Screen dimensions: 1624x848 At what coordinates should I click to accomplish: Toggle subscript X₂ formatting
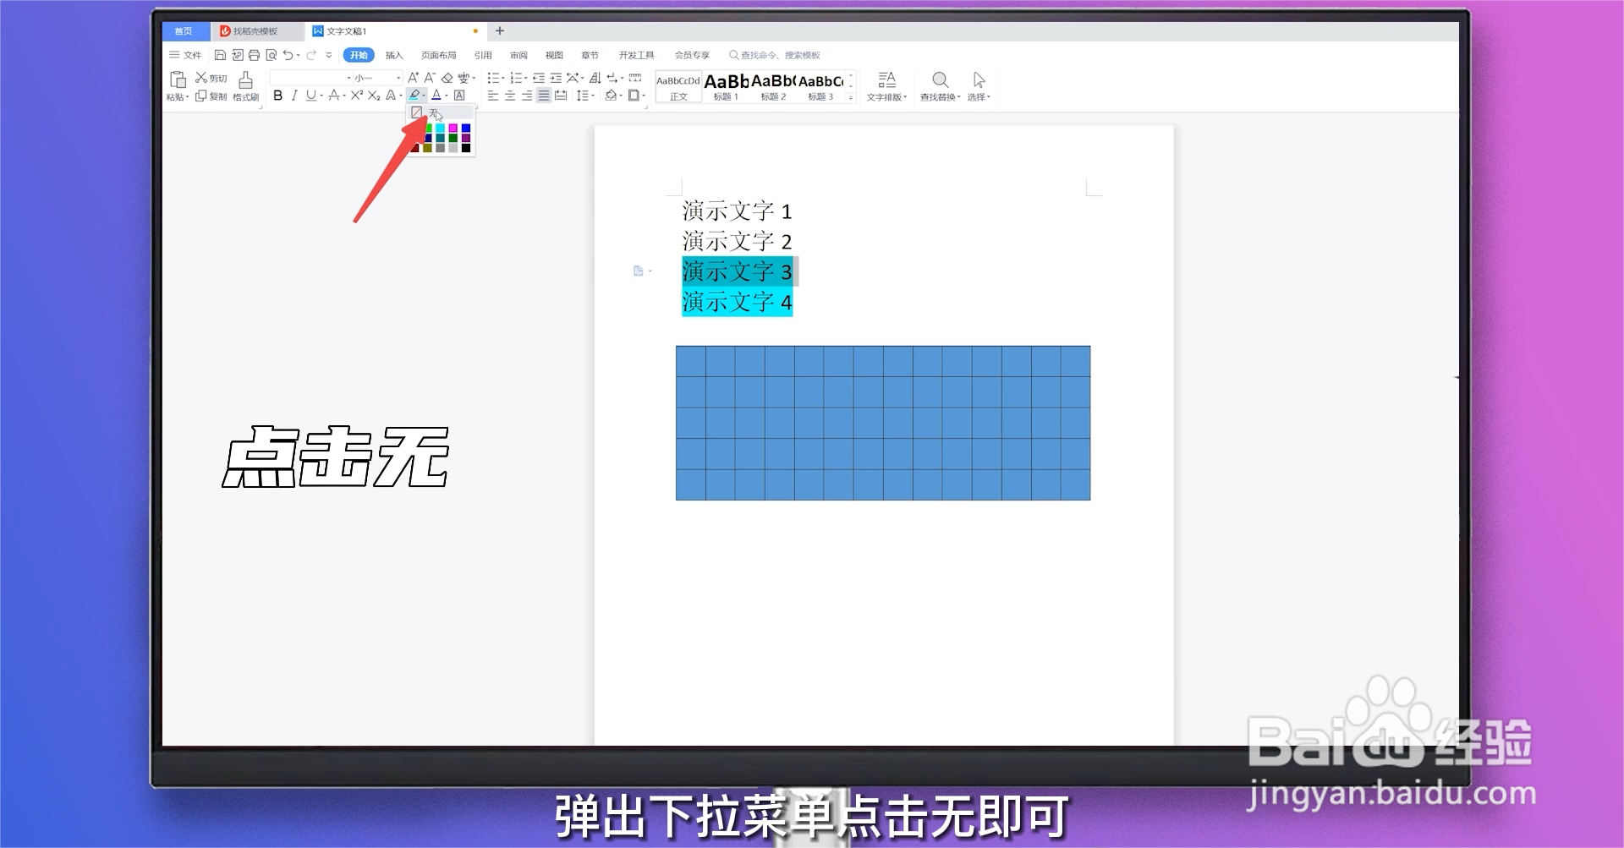tap(373, 96)
